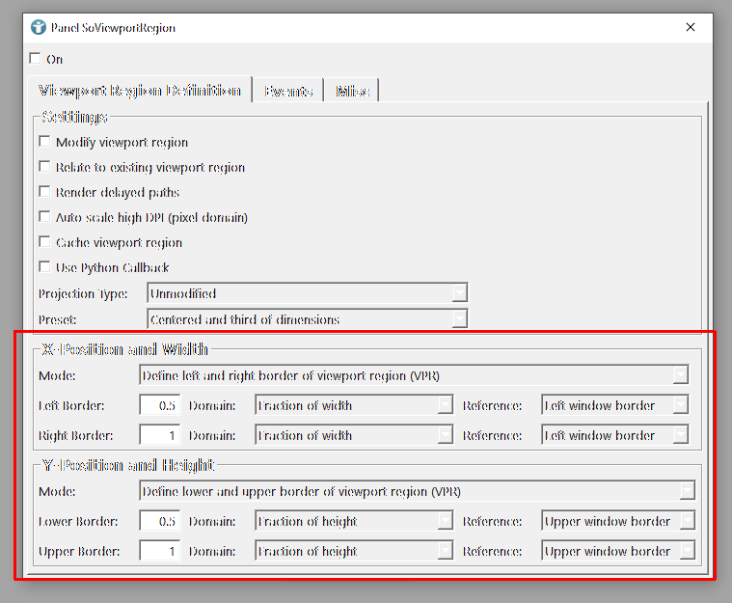Click the Left Border value field
Image resolution: width=732 pixels, height=603 pixels.
pyautogui.click(x=160, y=406)
